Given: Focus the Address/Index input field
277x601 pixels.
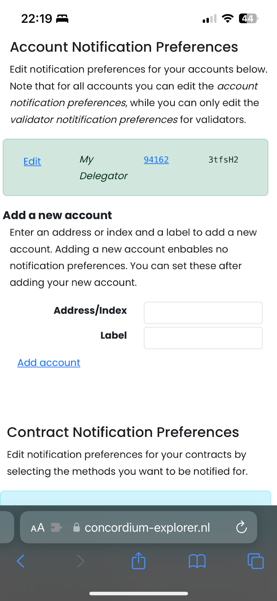Looking at the screenshot, I should [x=203, y=313].
